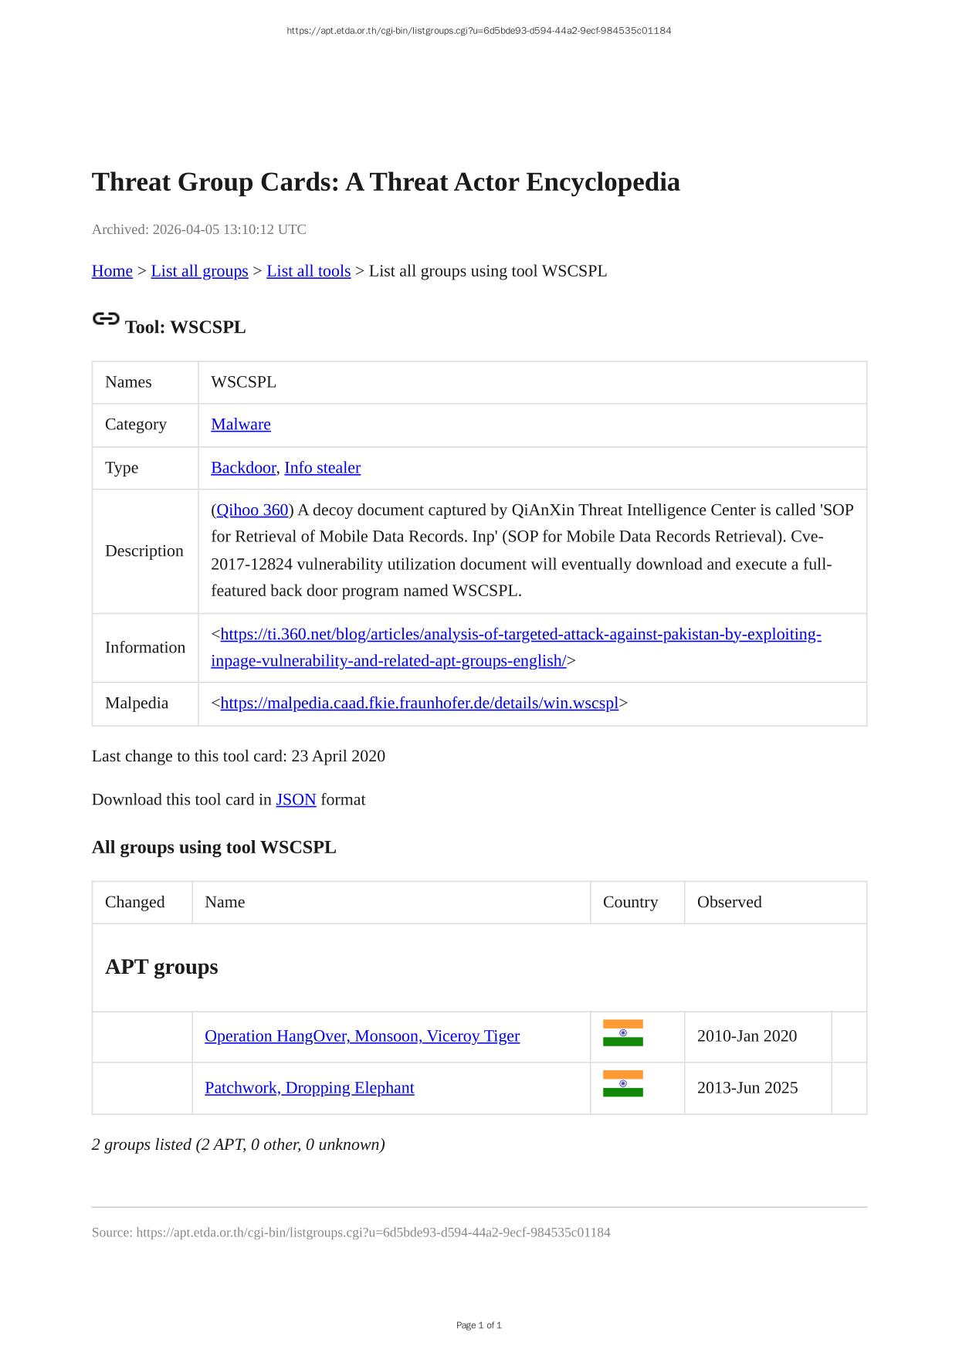Click the page title heading
This screenshot has width=959, height=1356.
tap(385, 182)
